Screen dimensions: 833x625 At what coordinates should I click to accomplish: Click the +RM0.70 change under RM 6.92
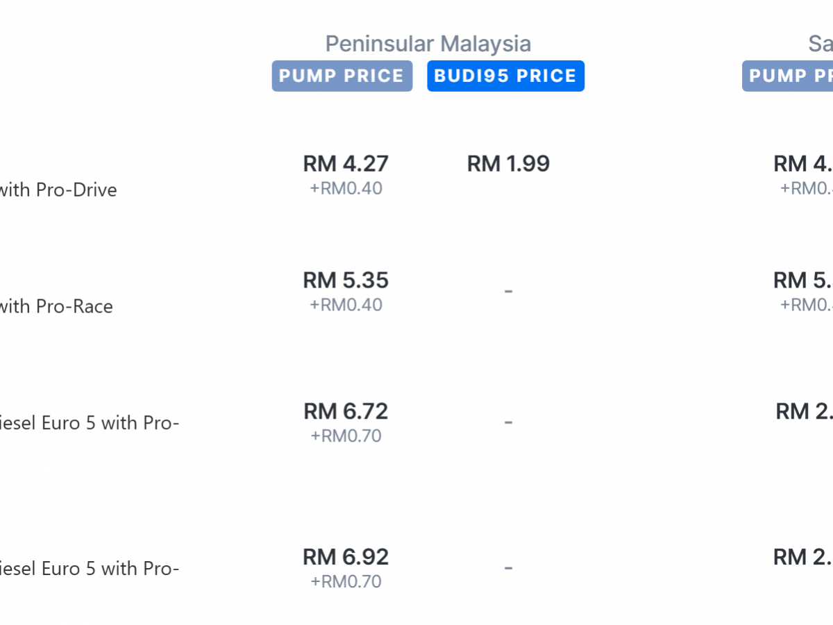pos(345,581)
